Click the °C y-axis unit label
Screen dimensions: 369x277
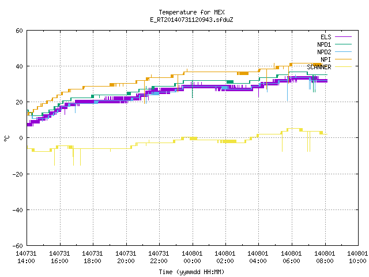pyautogui.click(x=6, y=138)
